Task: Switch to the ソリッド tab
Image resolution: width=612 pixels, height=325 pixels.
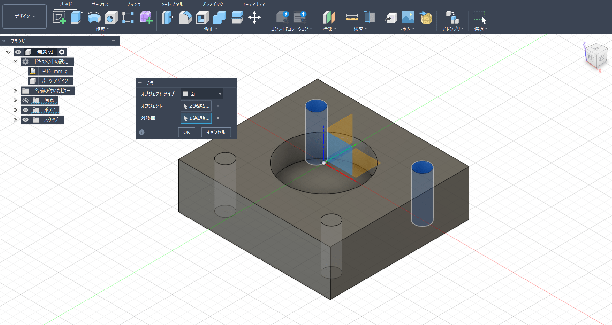Action: tap(65, 4)
